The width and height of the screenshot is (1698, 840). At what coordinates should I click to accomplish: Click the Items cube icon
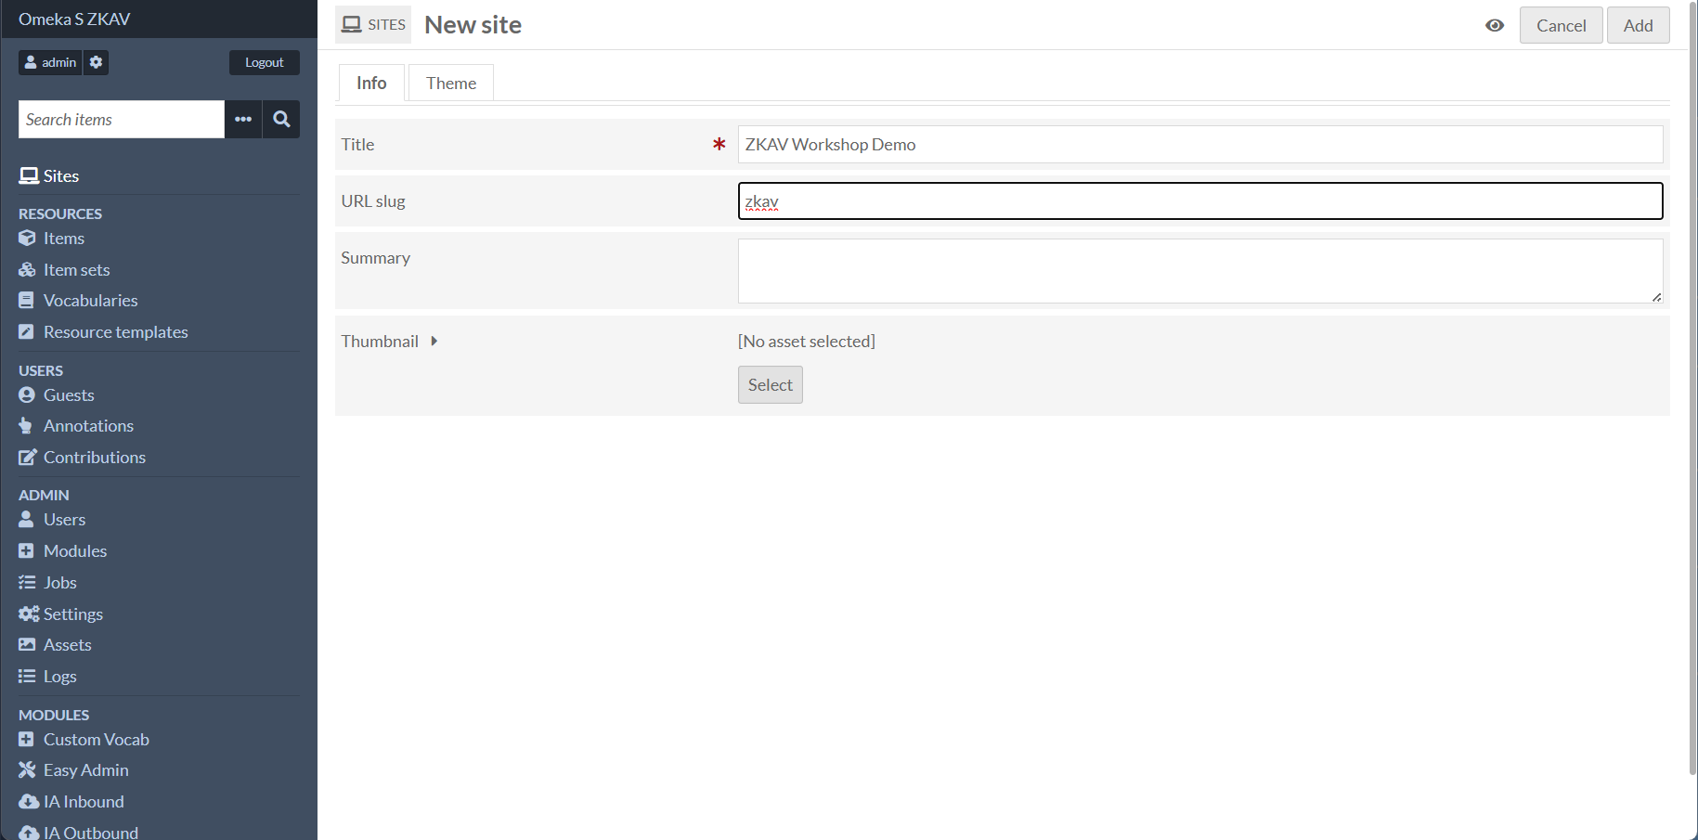pos(27,239)
